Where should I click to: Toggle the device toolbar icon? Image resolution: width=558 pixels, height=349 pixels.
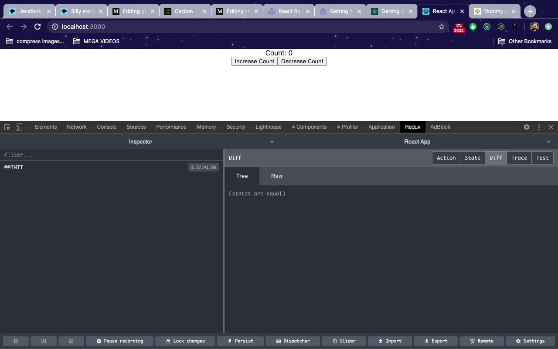point(19,127)
